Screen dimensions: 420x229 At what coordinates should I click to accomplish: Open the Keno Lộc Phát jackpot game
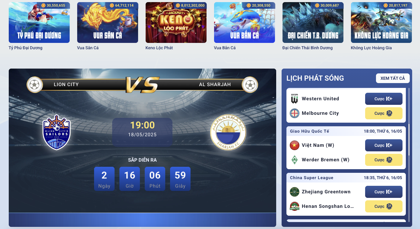(176, 23)
